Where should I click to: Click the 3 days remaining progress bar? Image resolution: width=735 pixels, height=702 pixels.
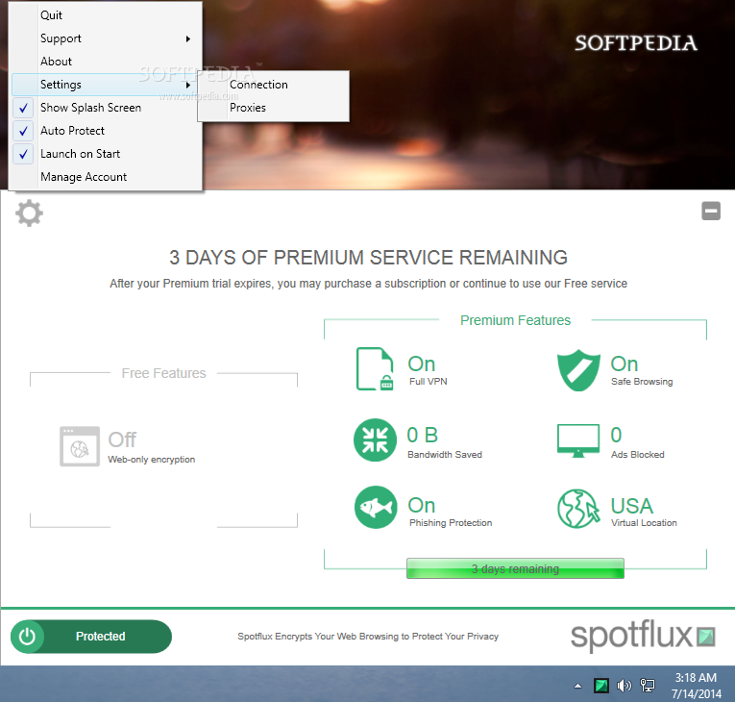pos(515,568)
